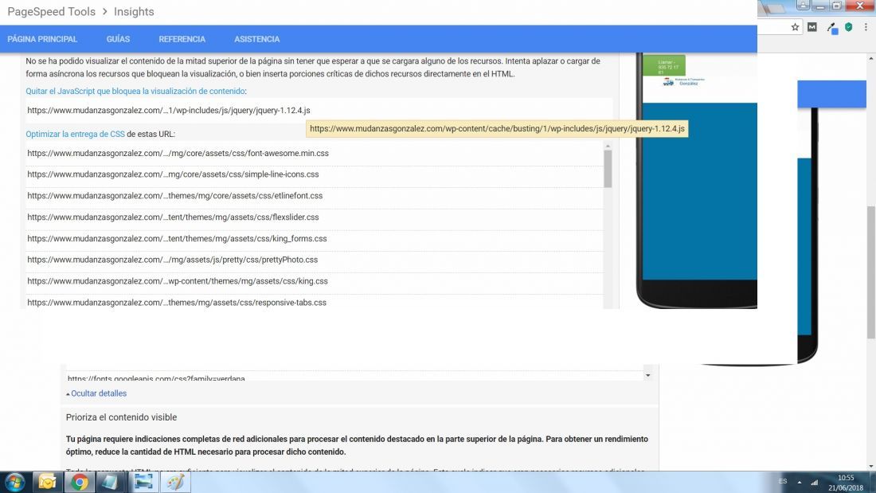Select the responsive-tabs.css URL row

[x=314, y=302]
